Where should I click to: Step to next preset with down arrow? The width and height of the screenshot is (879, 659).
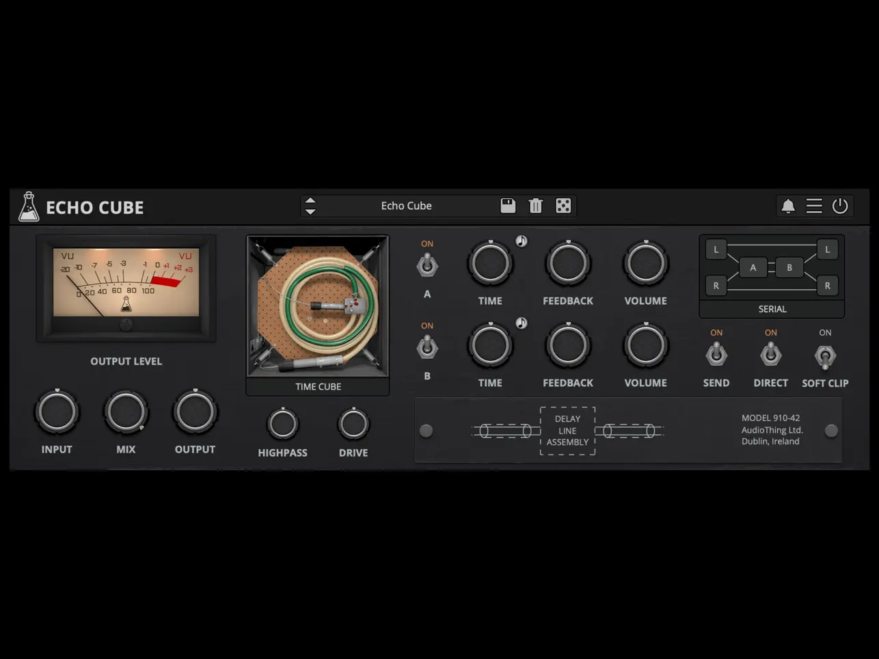click(x=310, y=211)
